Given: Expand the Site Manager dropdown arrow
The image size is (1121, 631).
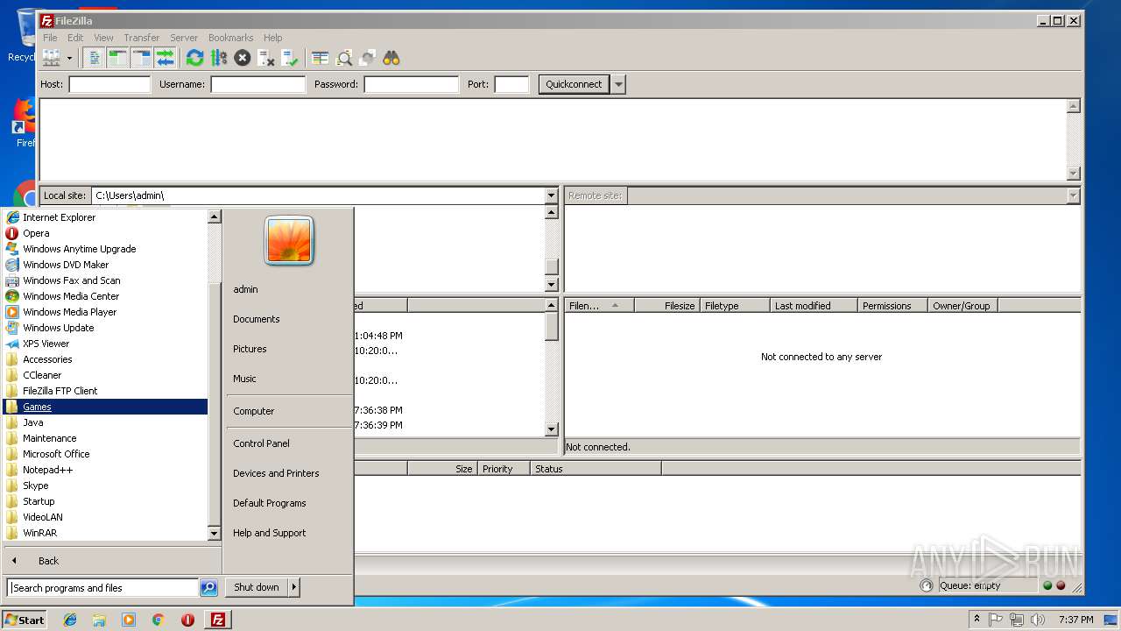Looking at the screenshot, I should 69,58.
